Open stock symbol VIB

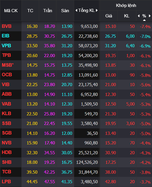click(x=6, y=84)
